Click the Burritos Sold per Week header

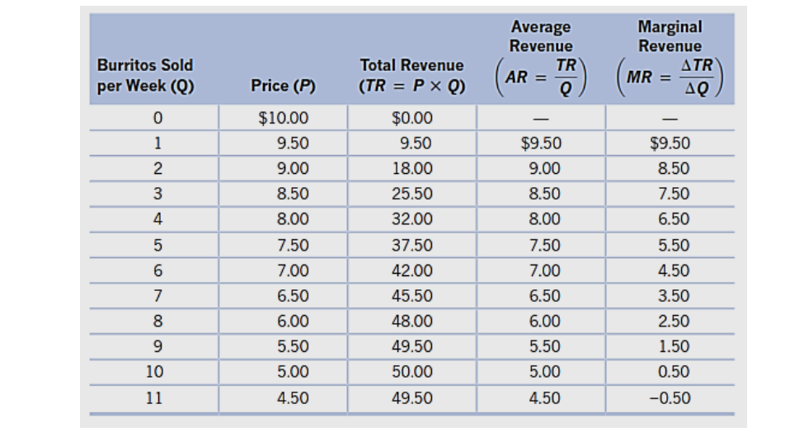tap(146, 75)
